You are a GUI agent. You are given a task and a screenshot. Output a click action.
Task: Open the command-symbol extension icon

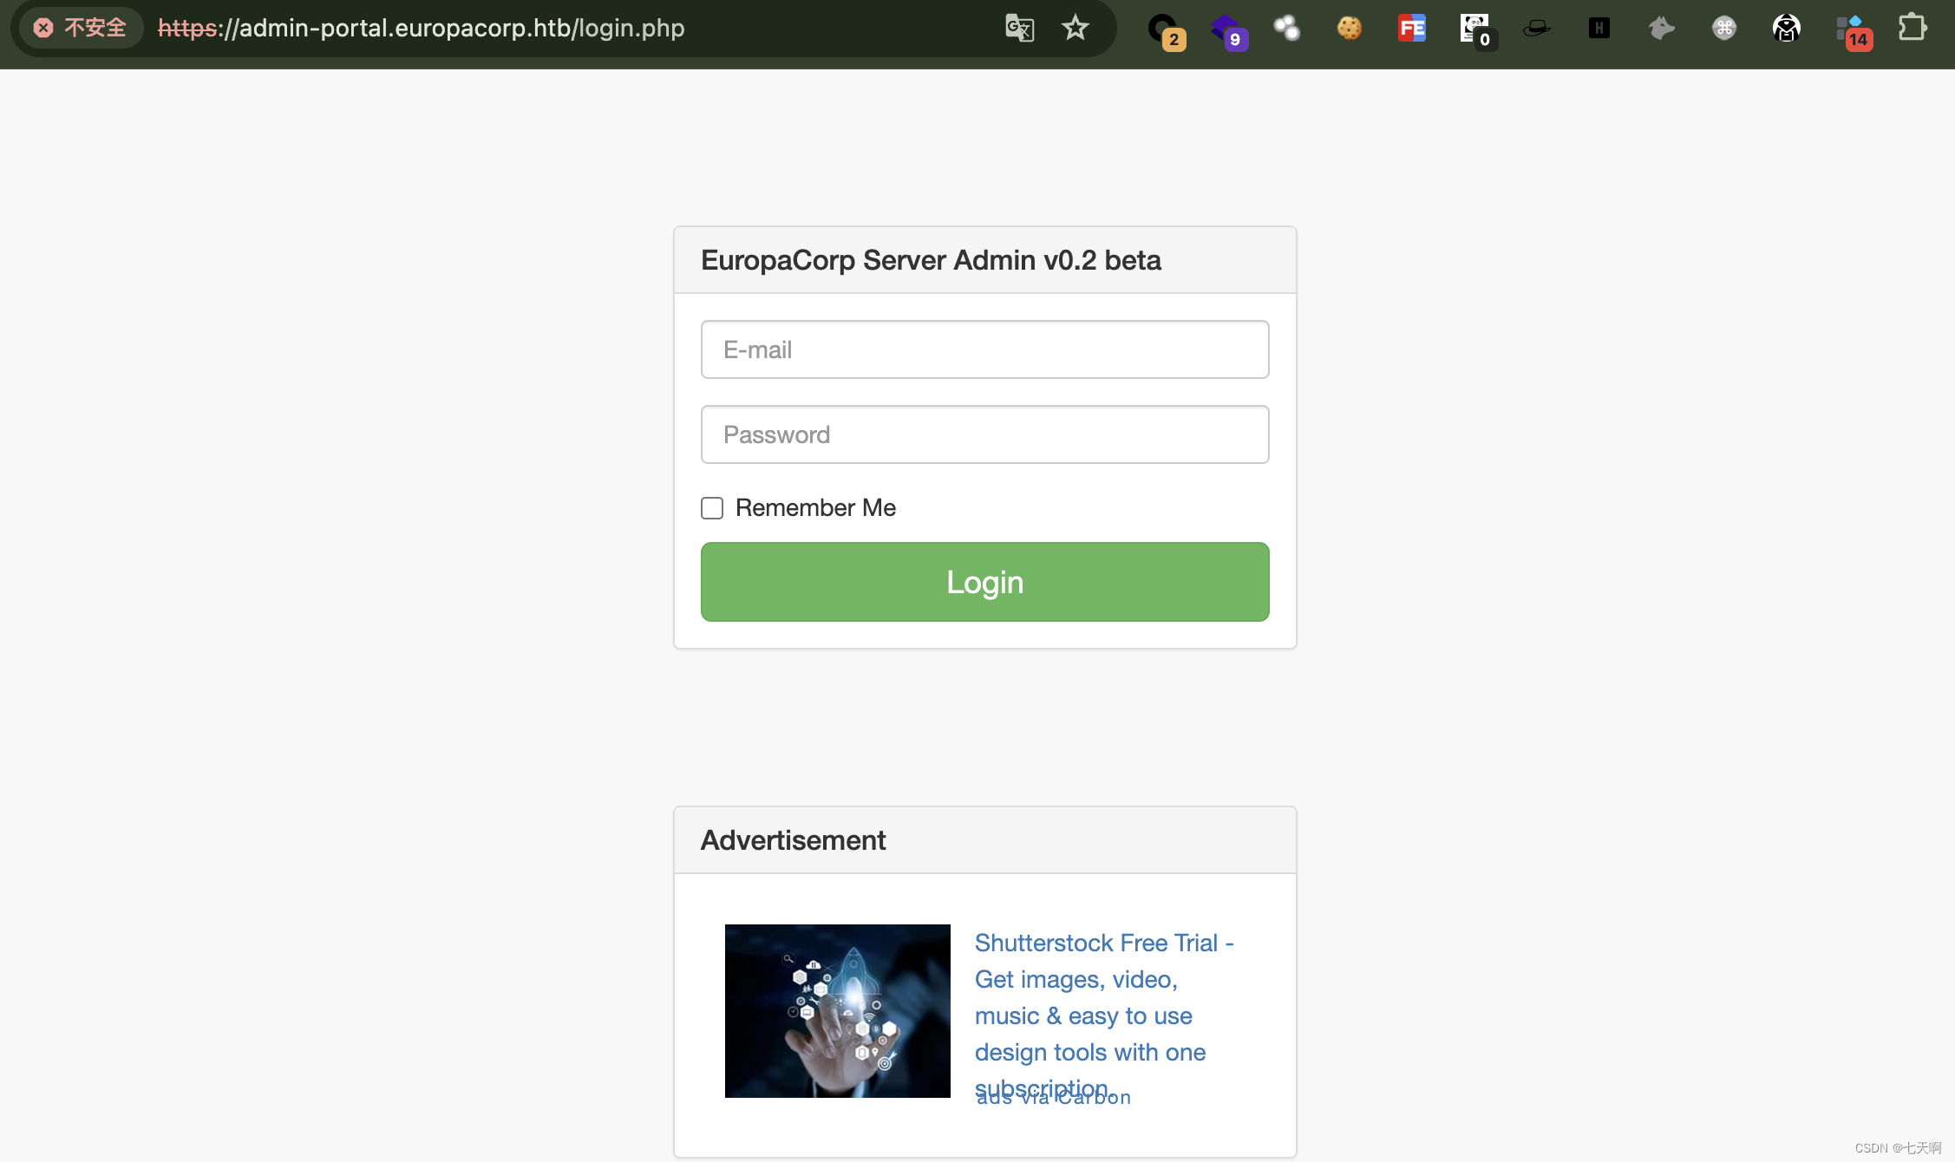[x=1724, y=28]
